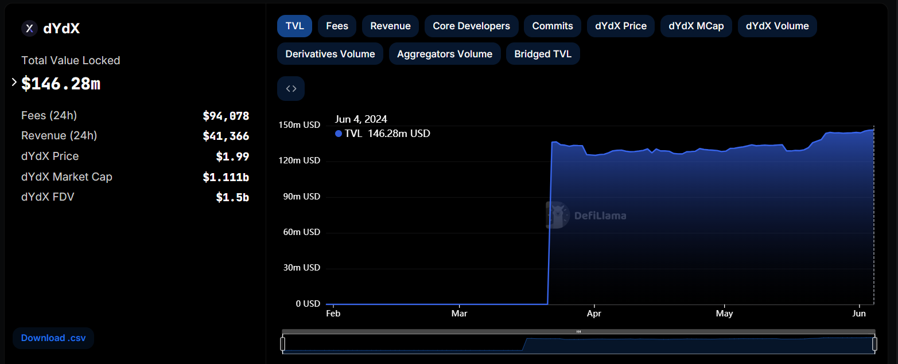Screen dimensions: 898x364
Task: Click the May x-axis label
Action: tap(724, 314)
